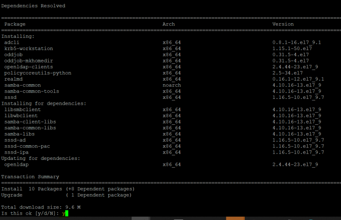Click the 'Updating for dependencies:' label

(x=40, y=159)
